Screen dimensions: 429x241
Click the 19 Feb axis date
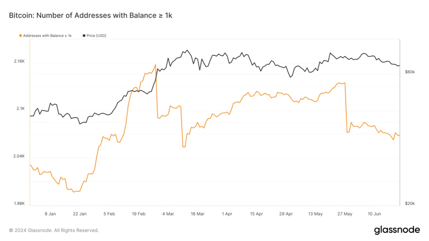coord(139,213)
